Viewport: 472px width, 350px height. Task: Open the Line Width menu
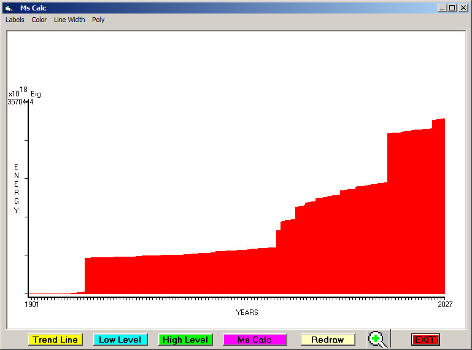coord(69,20)
